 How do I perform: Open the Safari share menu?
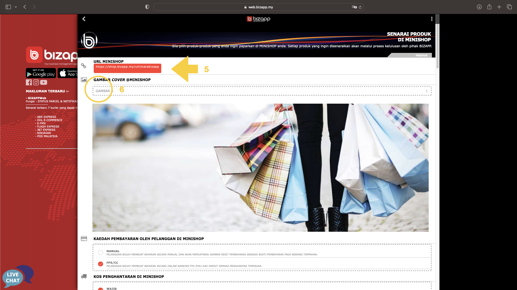pyautogui.click(x=489, y=7)
